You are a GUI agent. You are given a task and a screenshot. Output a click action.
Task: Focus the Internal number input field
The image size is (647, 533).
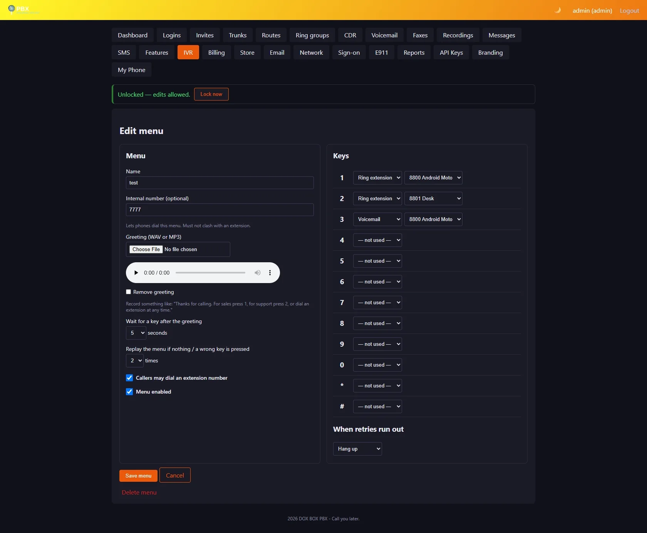pos(220,210)
